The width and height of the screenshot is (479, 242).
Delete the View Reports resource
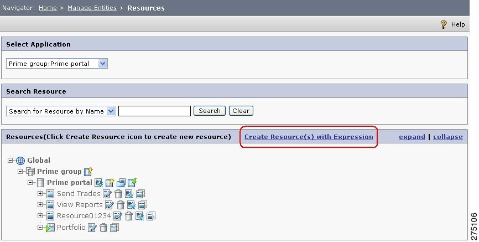click(121, 205)
